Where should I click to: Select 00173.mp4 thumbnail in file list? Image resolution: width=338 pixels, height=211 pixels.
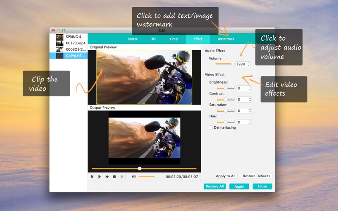click(x=60, y=43)
